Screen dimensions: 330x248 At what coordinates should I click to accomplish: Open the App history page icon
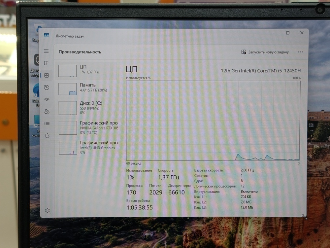coord(47,88)
